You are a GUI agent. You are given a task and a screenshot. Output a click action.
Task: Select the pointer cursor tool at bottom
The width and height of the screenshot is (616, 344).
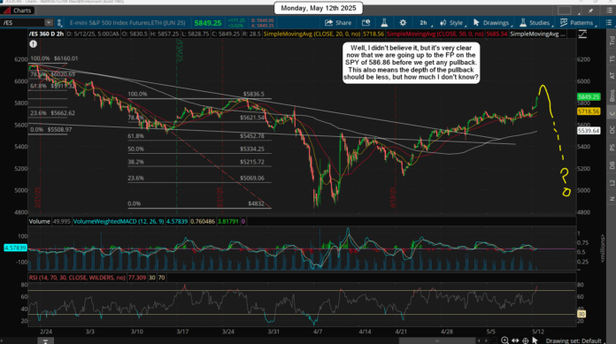pos(535,340)
